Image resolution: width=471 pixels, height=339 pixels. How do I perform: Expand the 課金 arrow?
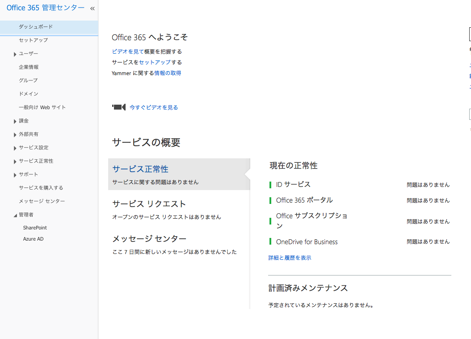(x=15, y=121)
